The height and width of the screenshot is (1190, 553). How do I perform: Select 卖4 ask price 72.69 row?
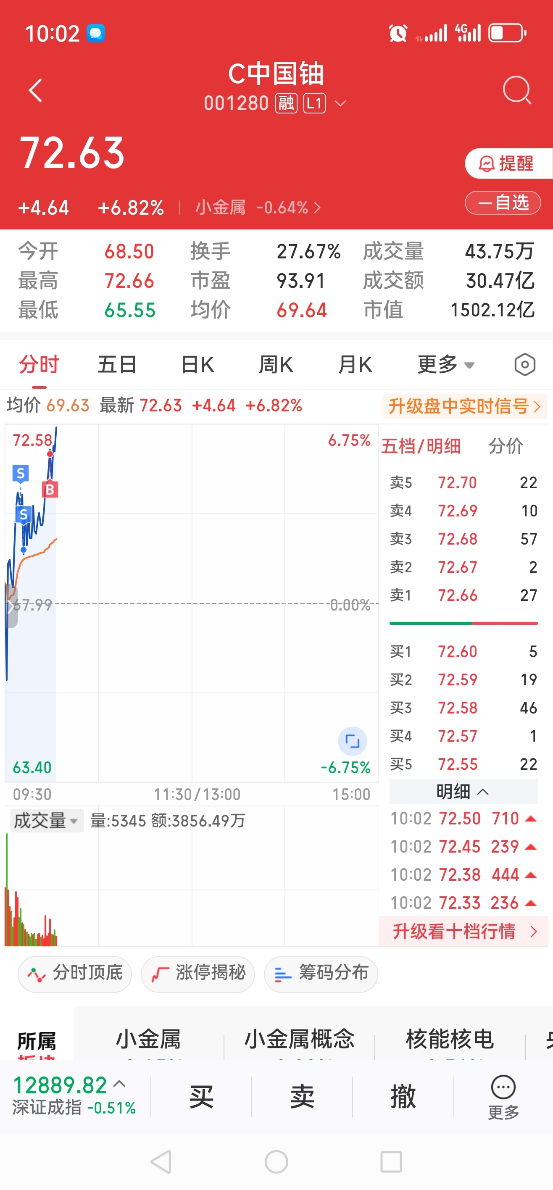[463, 511]
